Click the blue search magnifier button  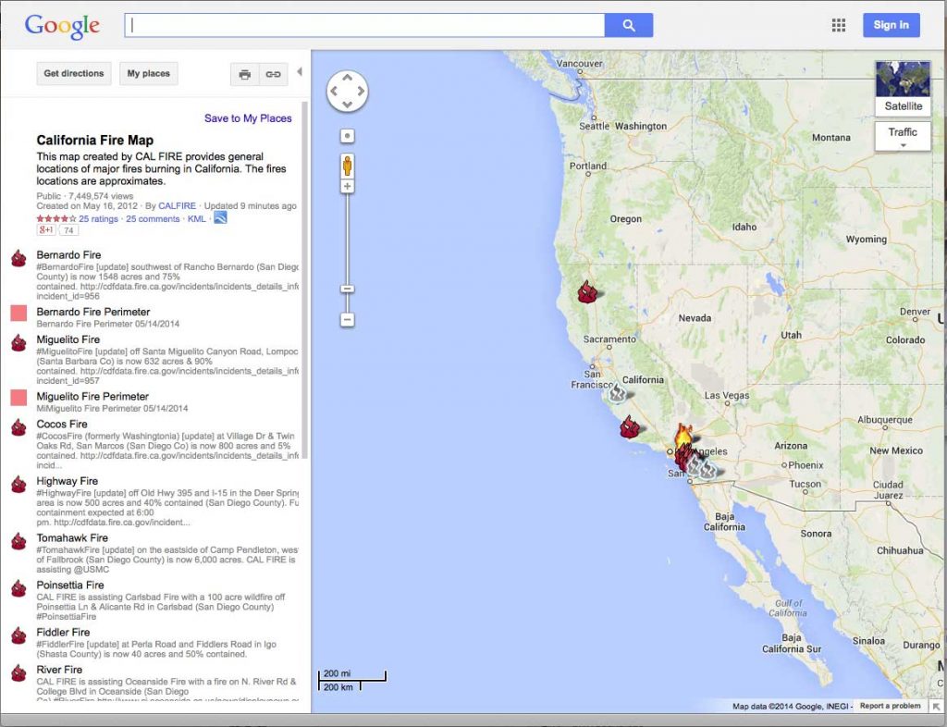(x=629, y=25)
